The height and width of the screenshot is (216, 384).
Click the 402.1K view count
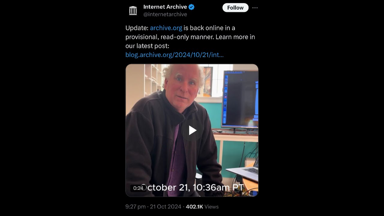pyautogui.click(x=194, y=207)
